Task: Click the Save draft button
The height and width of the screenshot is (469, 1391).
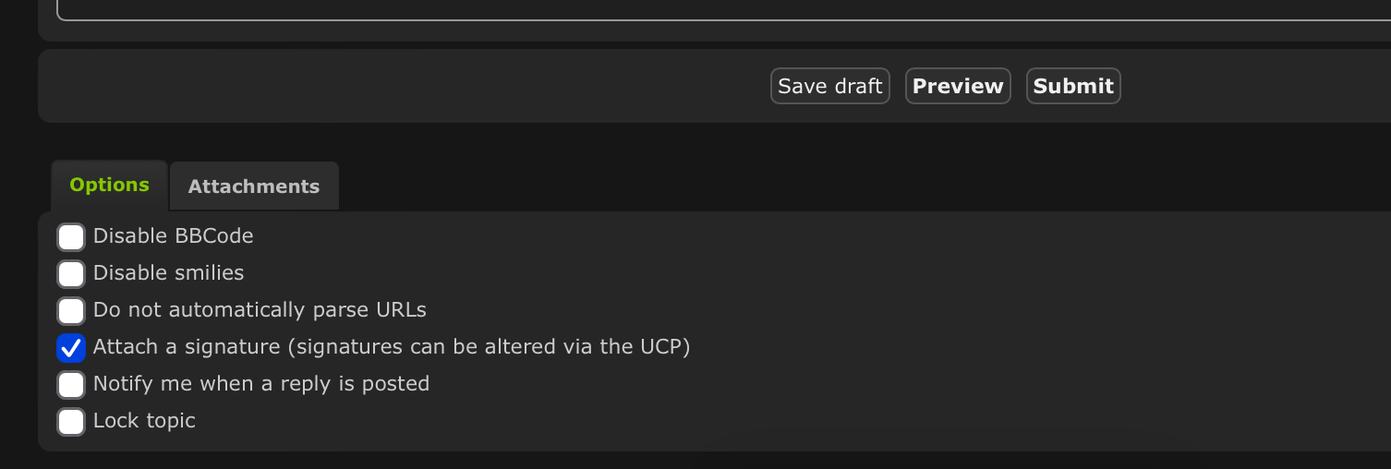Action: click(x=829, y=86)
